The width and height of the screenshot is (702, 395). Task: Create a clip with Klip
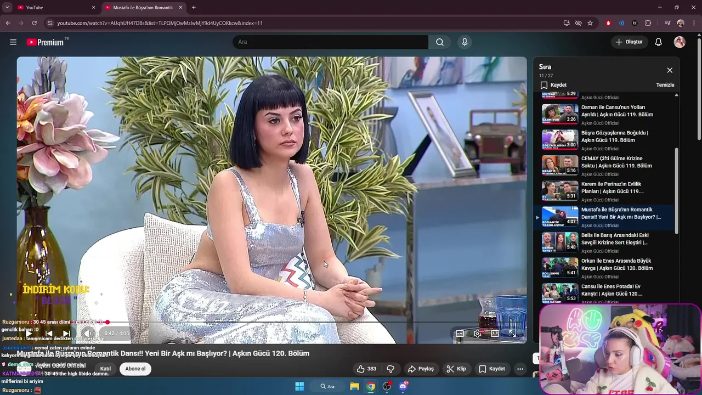(x=456, y=369)
